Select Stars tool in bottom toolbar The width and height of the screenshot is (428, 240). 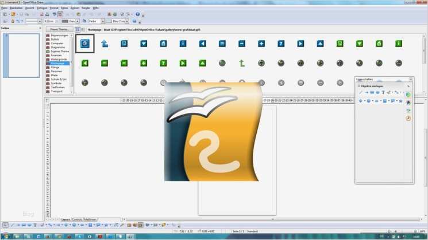[106, 225]
